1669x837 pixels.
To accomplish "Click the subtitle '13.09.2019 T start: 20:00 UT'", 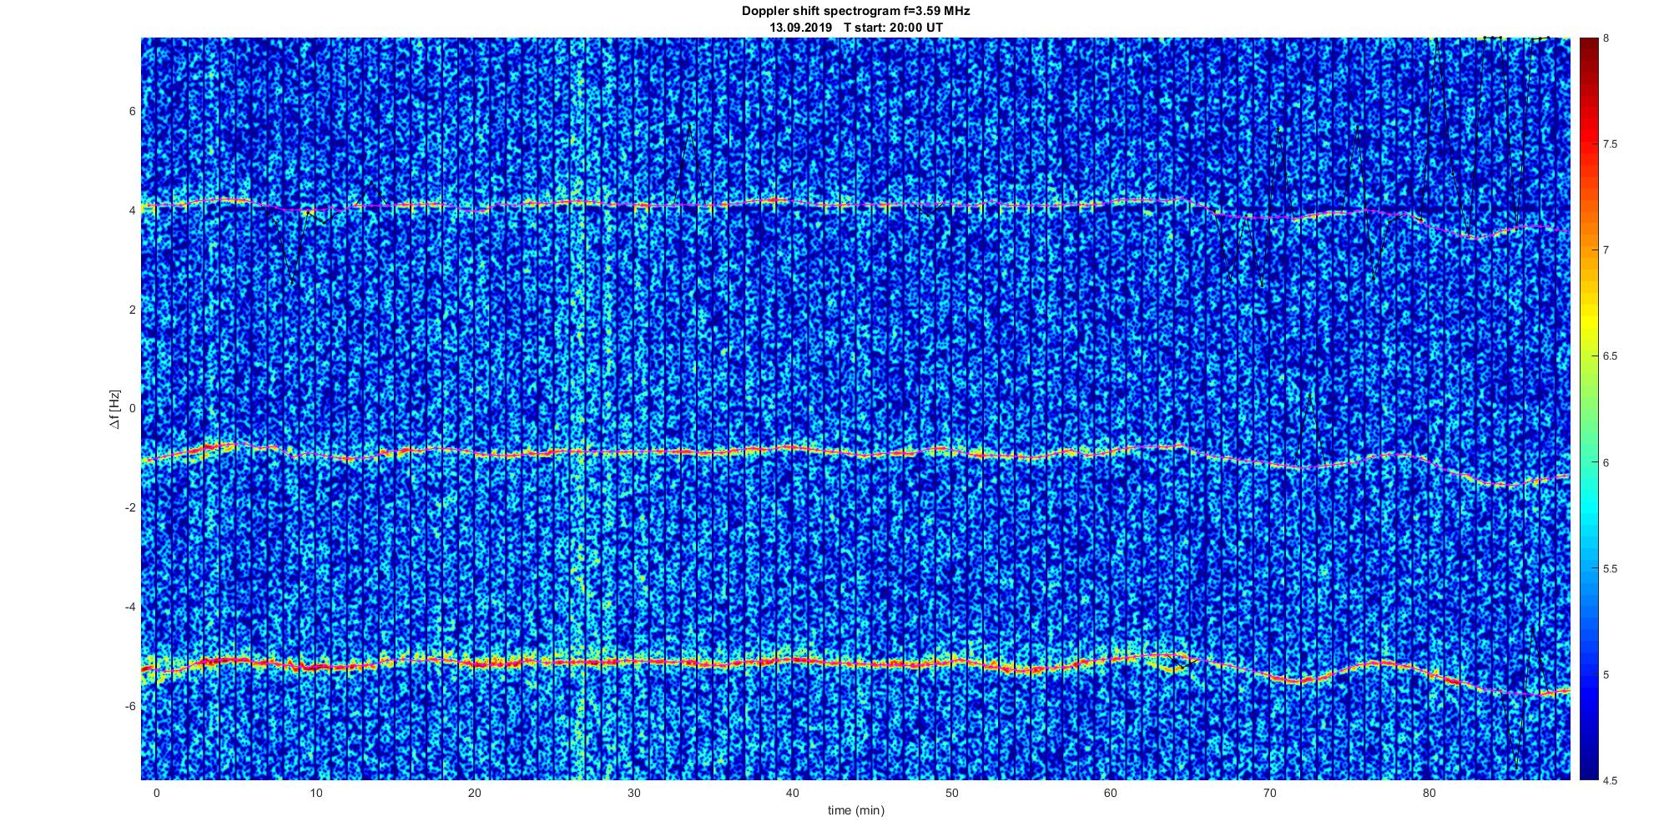I will (855, 27).
